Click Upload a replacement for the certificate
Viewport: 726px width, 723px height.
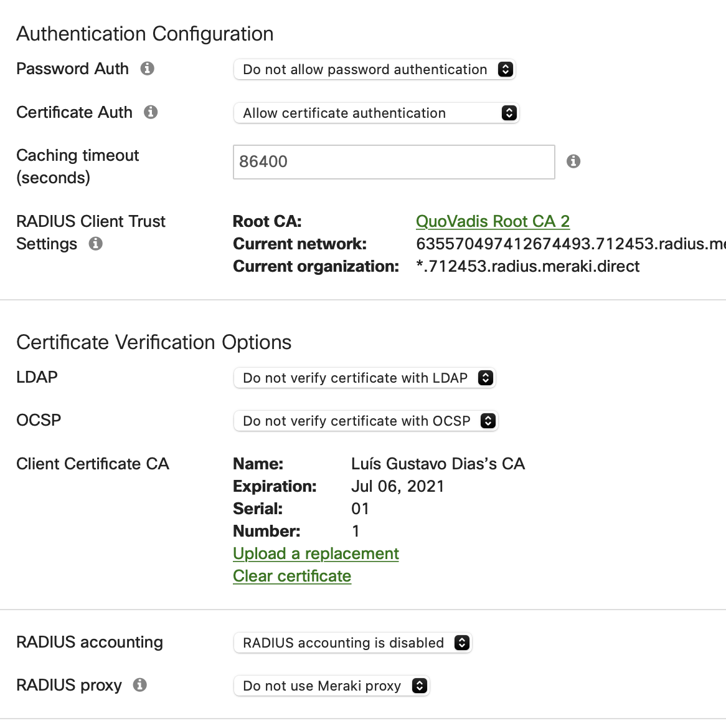(x=315, y=553)
